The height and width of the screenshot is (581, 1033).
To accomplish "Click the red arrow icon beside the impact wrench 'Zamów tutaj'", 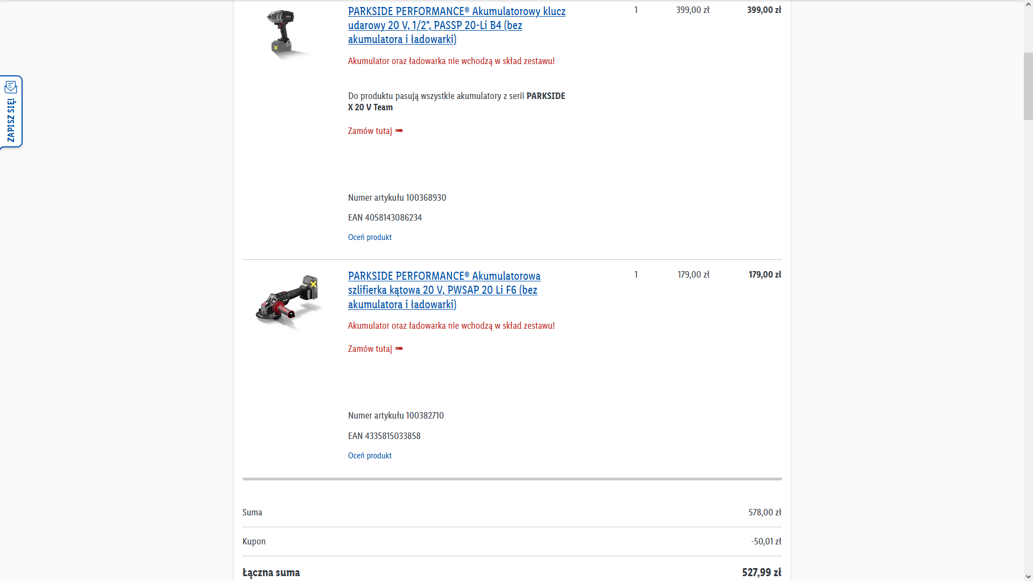I will [399, 131].
